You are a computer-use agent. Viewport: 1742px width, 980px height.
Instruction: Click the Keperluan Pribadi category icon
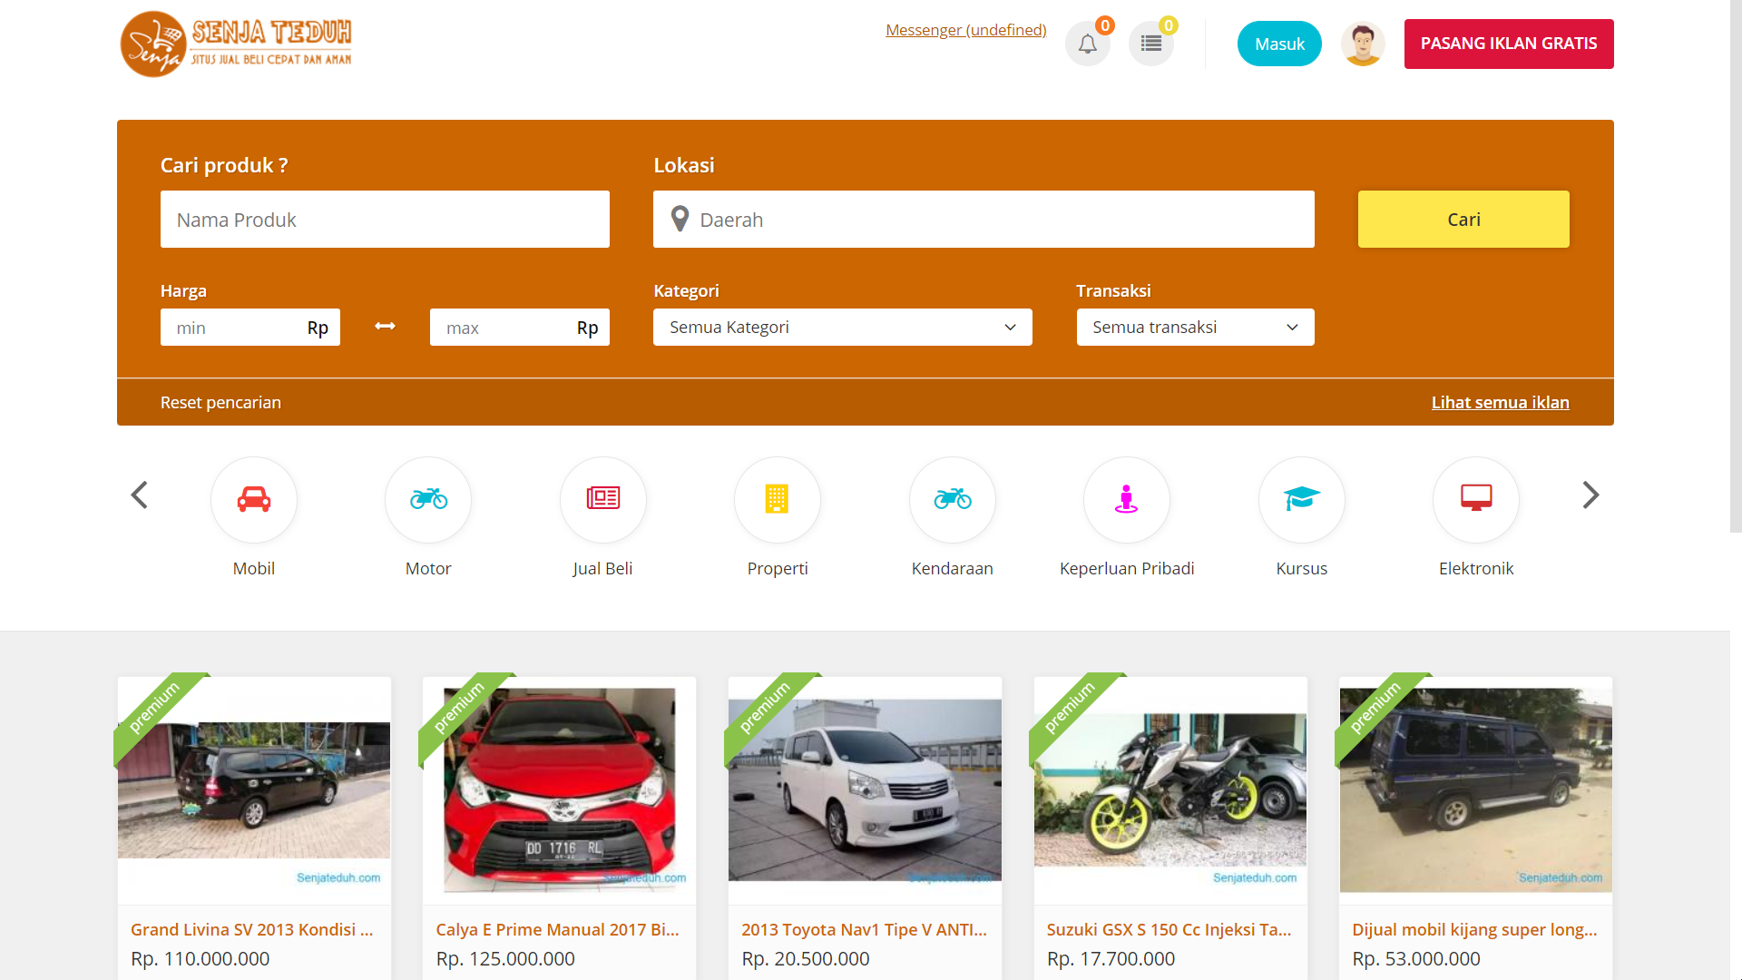tap(1126, 500)
